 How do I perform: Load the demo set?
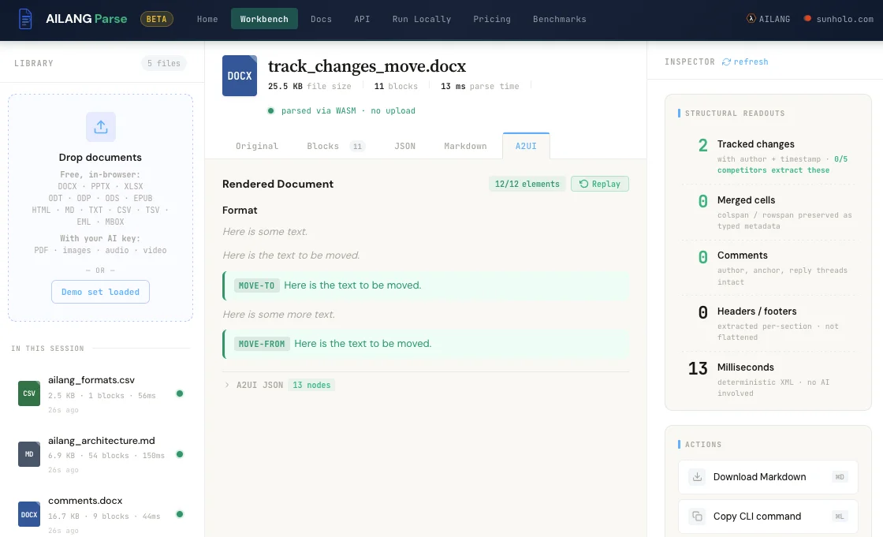click(x=100, y=292)
